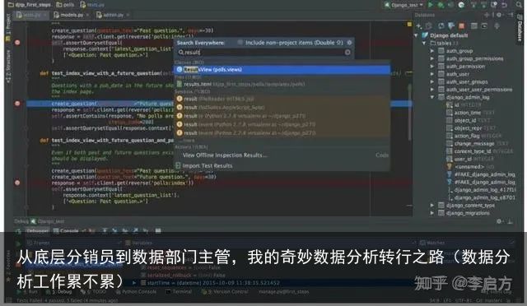
Task: Click the search magnifier in the top-right toolbar
Action: coord(519,5)
